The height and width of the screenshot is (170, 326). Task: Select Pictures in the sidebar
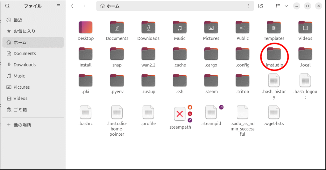tap(22, 87)
